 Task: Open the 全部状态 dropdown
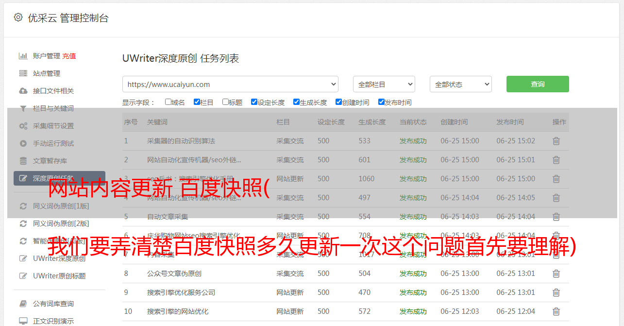pyautogui.click(x=461, y=84)
